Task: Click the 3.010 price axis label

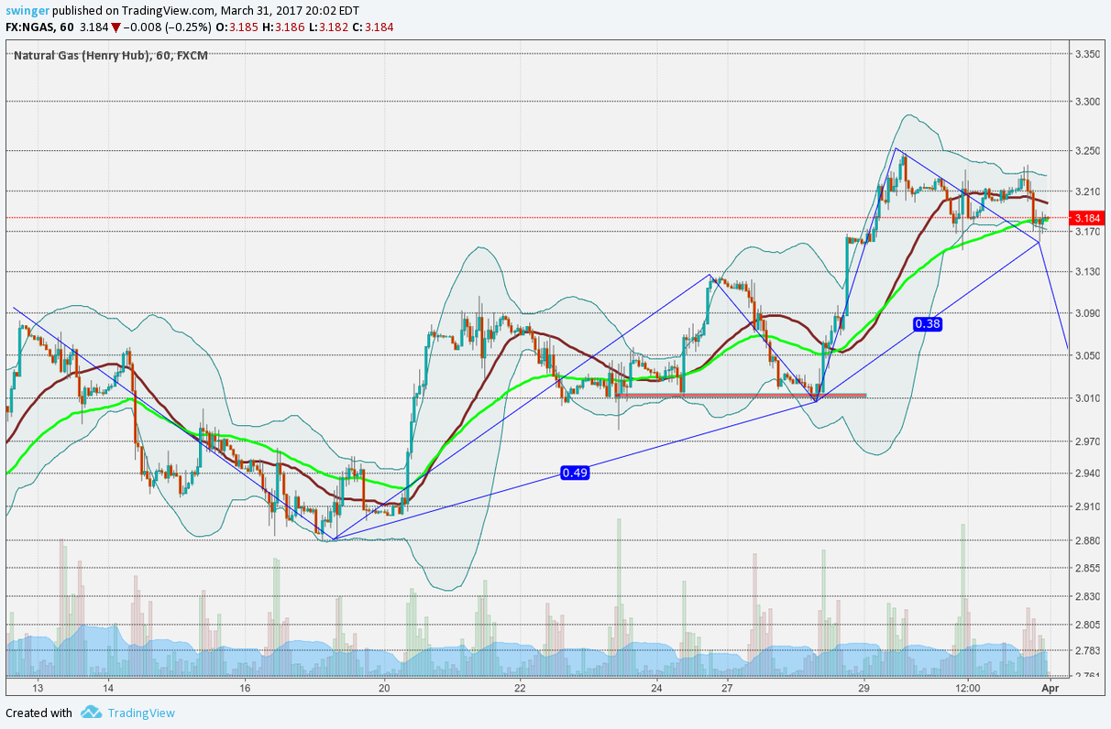Action: (x=1087, y=398)
